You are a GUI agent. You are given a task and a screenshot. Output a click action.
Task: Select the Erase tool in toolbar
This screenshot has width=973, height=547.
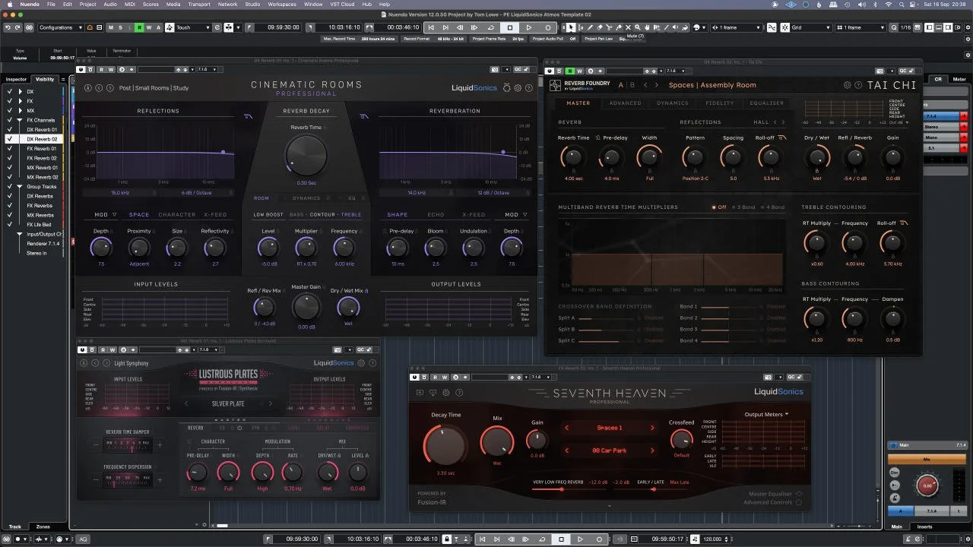[600, 27]
